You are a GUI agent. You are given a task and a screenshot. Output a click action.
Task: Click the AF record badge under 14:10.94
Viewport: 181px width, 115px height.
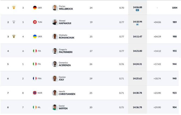click(137, 24)
